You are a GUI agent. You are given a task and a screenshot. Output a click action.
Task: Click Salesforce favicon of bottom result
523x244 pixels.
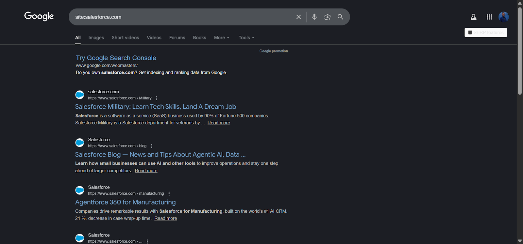[80, 238]
